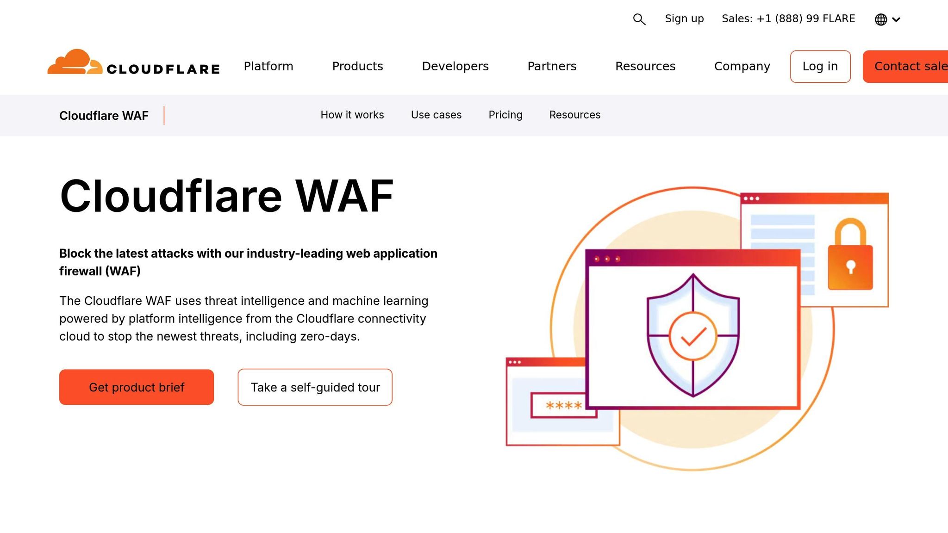This screenshot has width=948, height=533.
Task: Open Resources in the WAF subnavigation
Action: click(574, 115)
